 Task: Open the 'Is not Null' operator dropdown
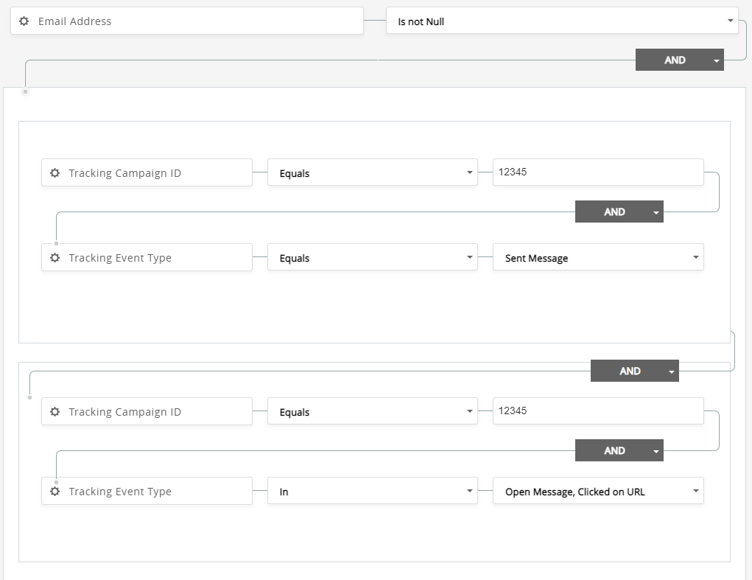click(561, 21)
